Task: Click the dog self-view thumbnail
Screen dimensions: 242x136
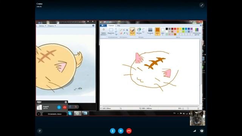Action: click(197, 118)
